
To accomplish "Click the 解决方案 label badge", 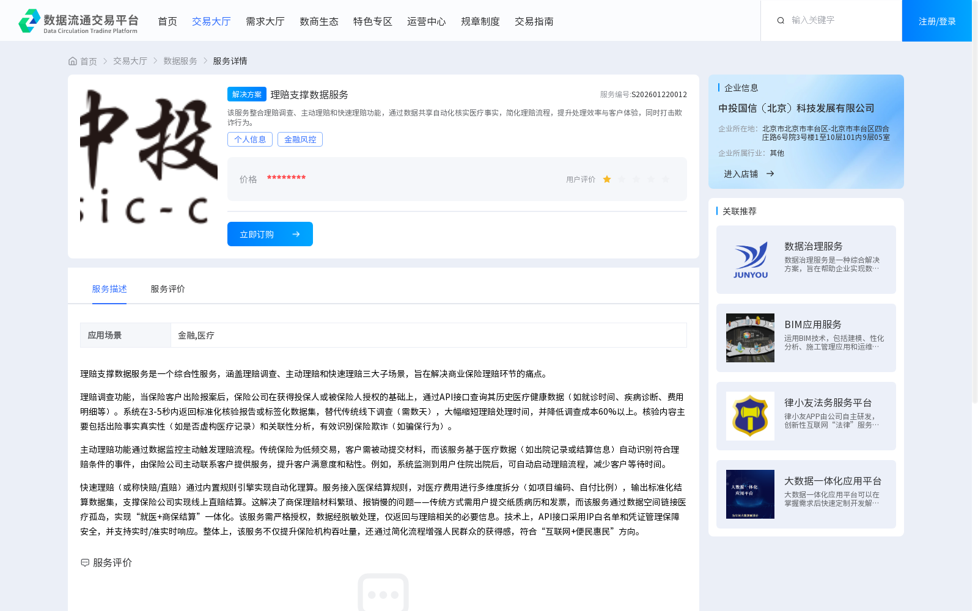I will click(x=247, y=94).
